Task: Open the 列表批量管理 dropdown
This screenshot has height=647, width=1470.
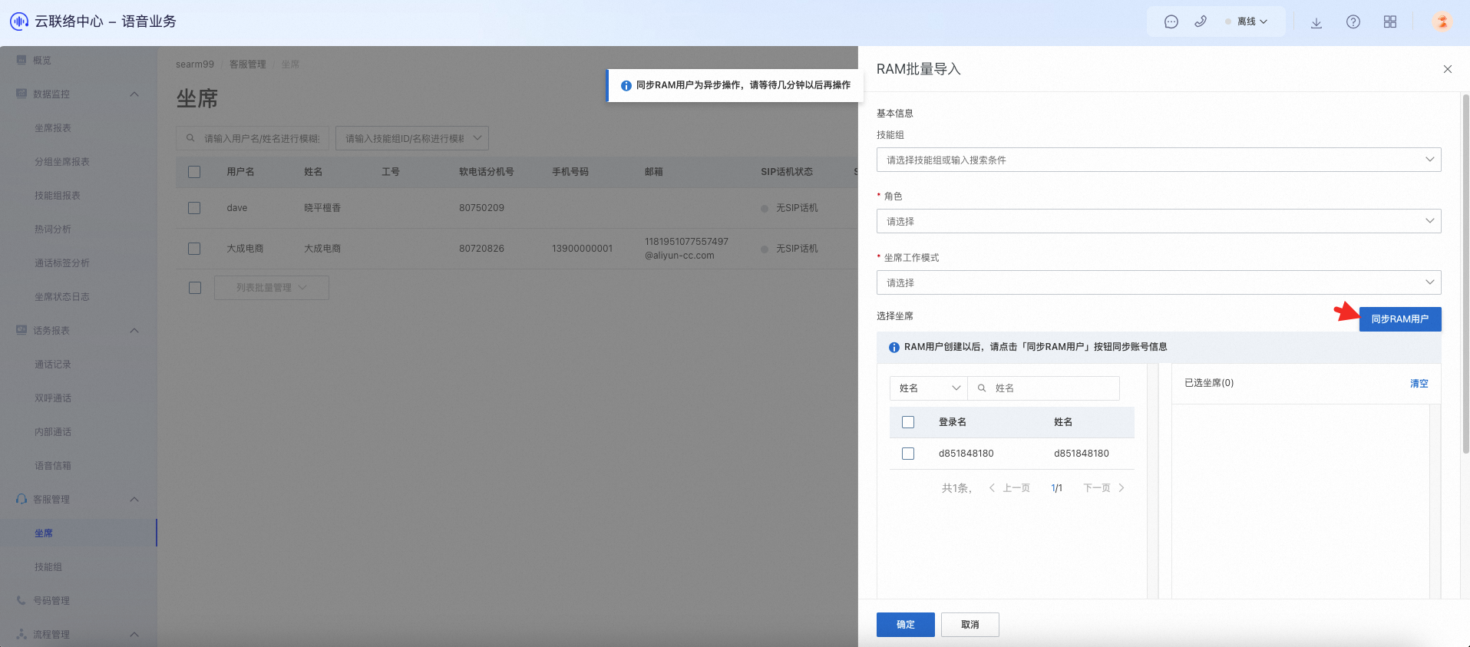Action: tap(271, 288)
